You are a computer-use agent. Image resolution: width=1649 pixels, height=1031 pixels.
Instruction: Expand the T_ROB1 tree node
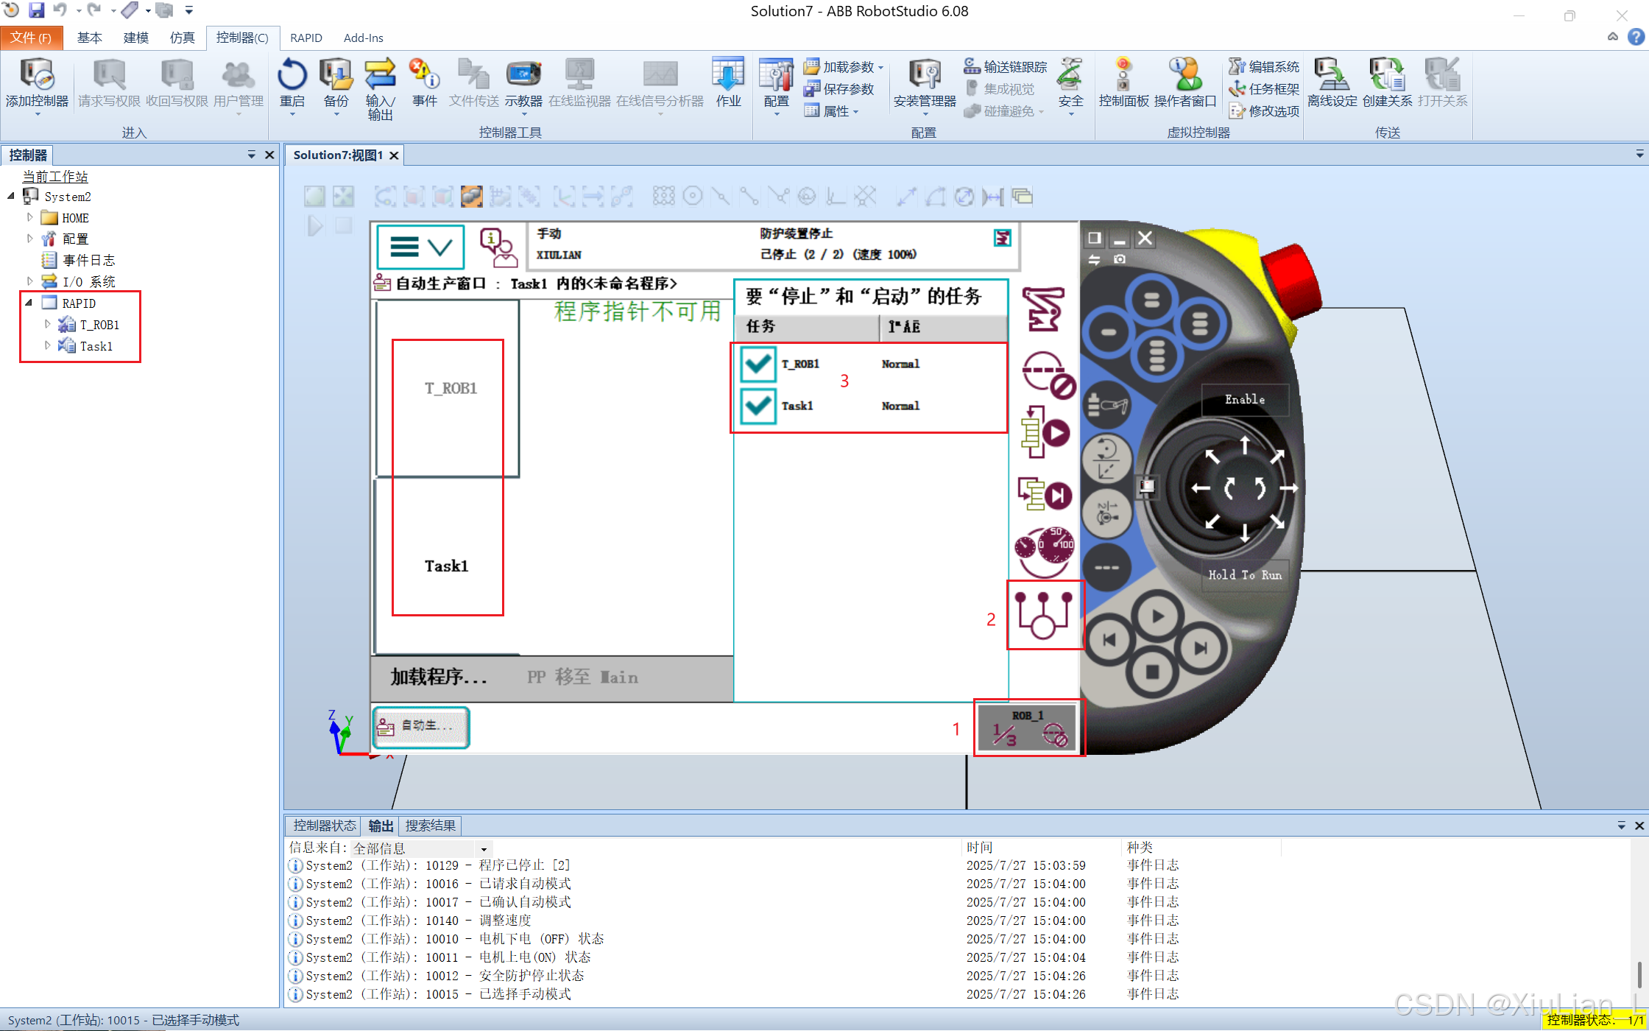click(x=47, y=324)
